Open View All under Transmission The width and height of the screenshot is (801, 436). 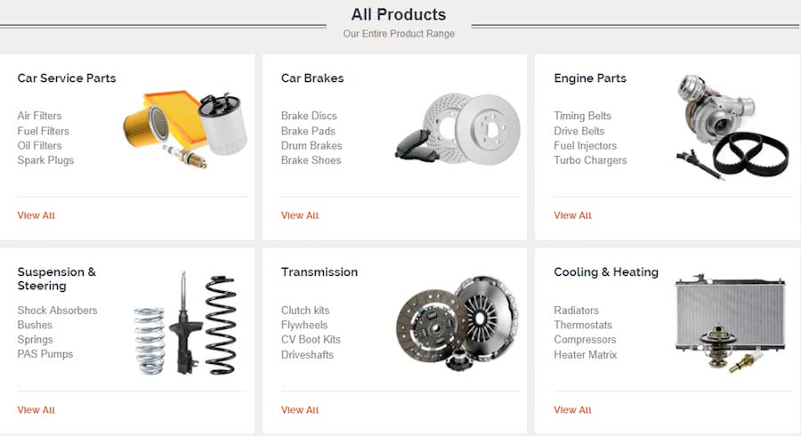click(x=300, y=410)
